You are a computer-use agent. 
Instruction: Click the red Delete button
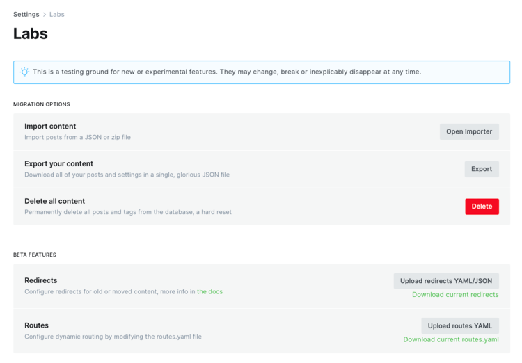pyautogui.click(x=482, y=207)
